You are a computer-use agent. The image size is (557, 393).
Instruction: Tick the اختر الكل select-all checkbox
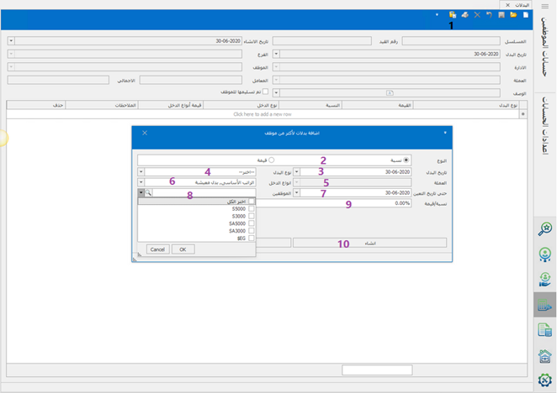(252, 202)
